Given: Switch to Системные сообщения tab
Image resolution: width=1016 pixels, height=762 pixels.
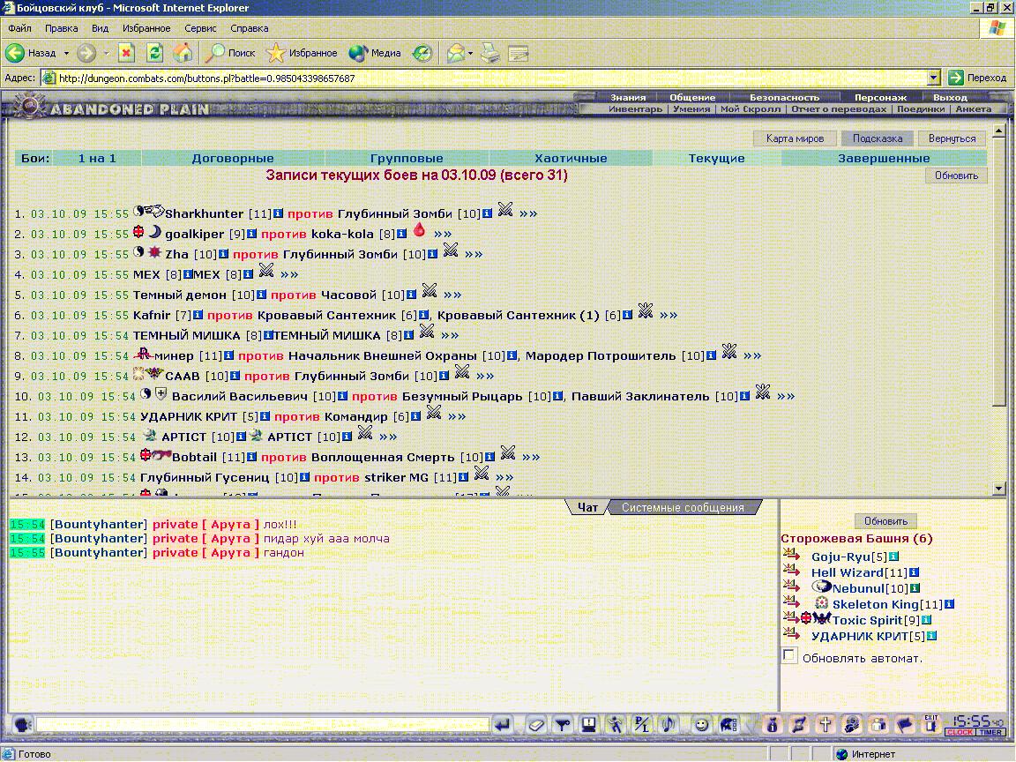Looking at the screenshot, I should 683,507.
